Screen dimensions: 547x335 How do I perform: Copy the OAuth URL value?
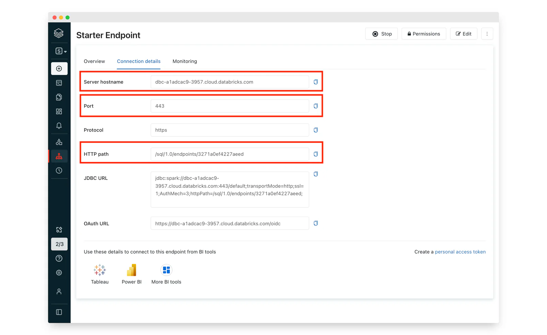316,223
